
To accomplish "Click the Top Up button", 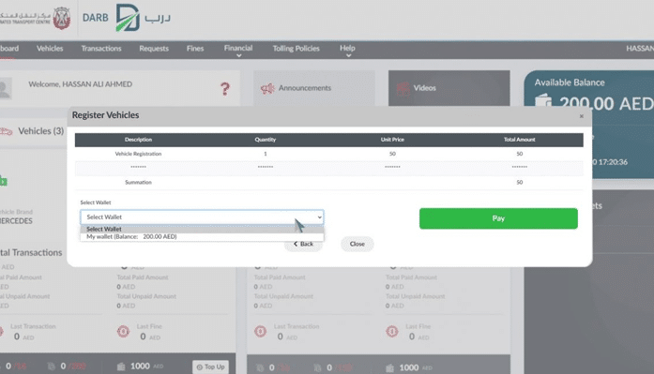I will tap(210, 367).
